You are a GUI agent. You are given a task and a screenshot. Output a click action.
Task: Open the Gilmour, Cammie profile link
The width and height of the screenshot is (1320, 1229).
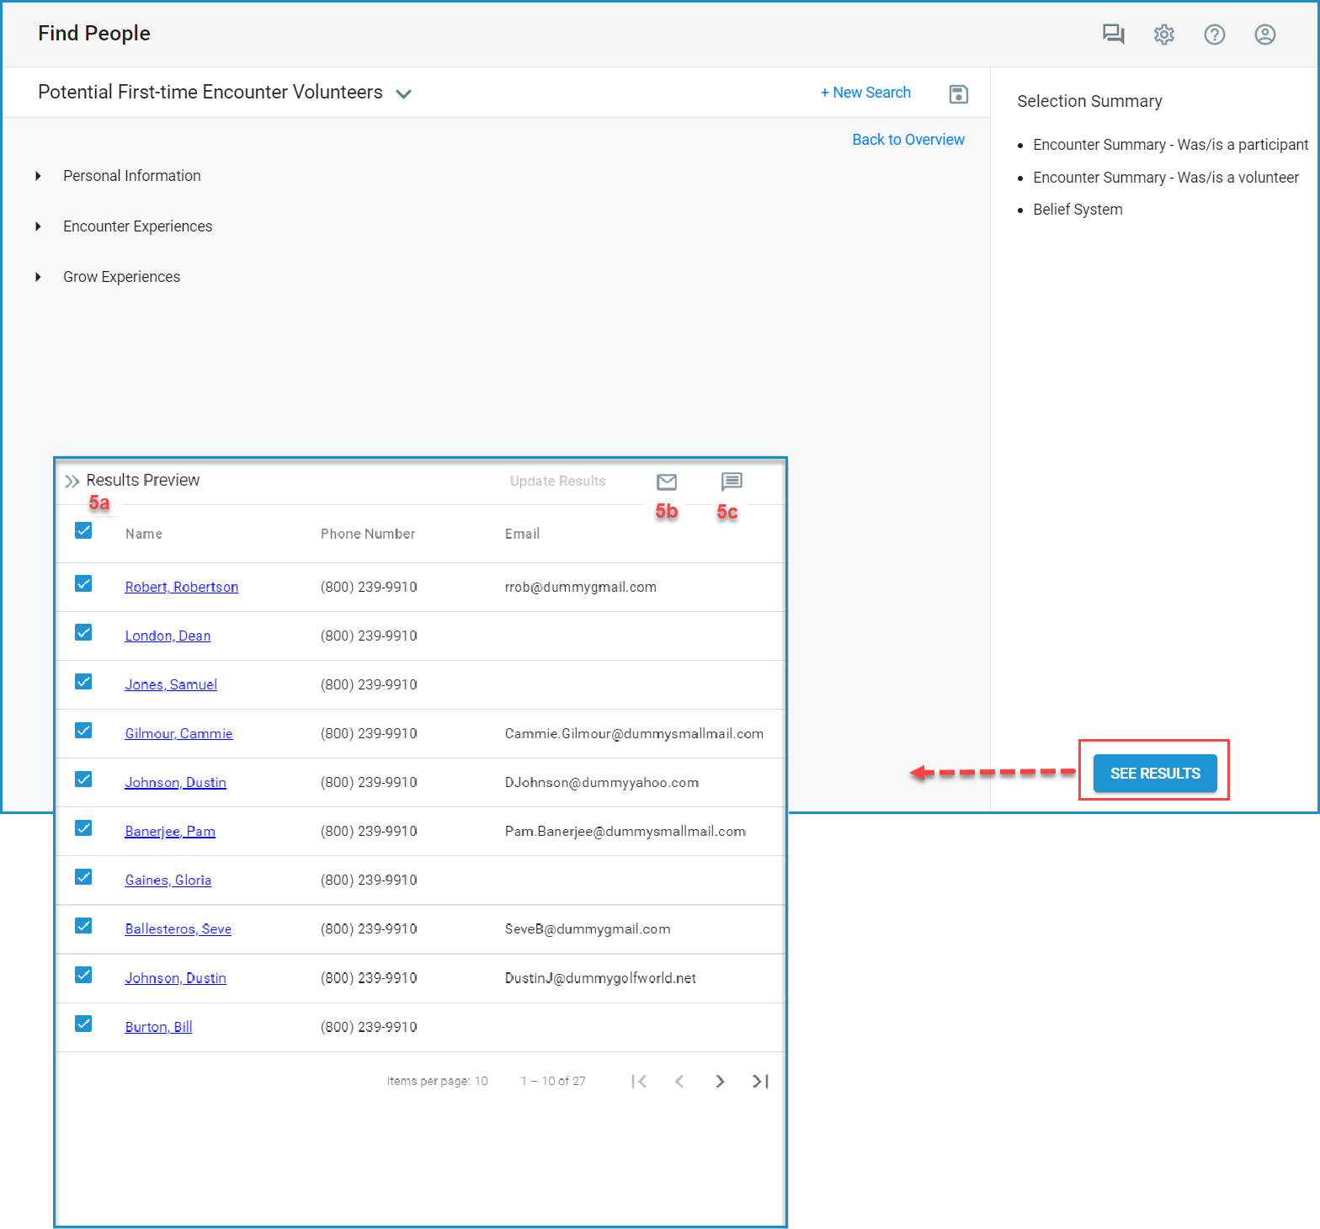click(178, 733)
